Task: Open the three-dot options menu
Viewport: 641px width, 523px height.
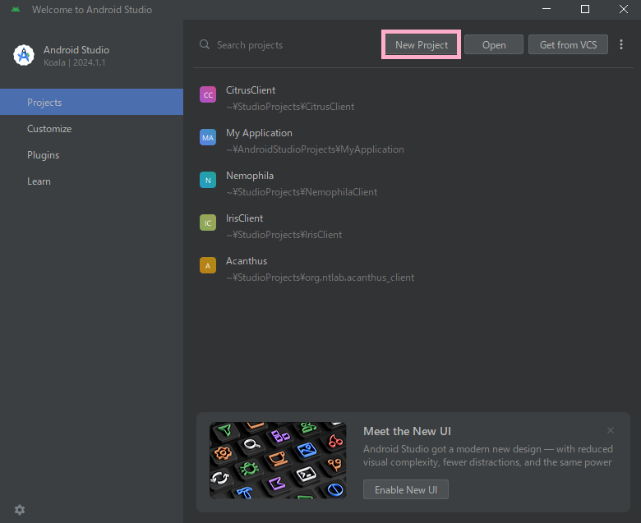Action: [621, 44]
